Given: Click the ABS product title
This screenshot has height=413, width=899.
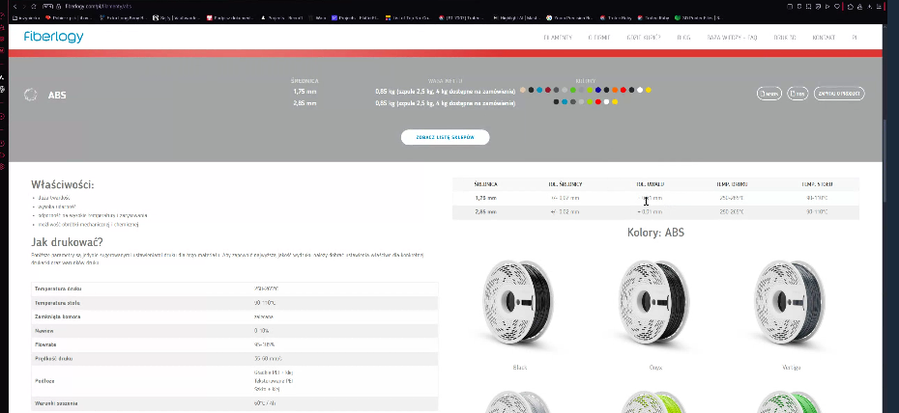Looking at the screenshot, I should pyautogui.click(x=57, y=95).
